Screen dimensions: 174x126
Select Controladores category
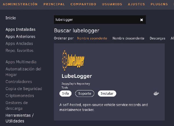pos(19,82)
